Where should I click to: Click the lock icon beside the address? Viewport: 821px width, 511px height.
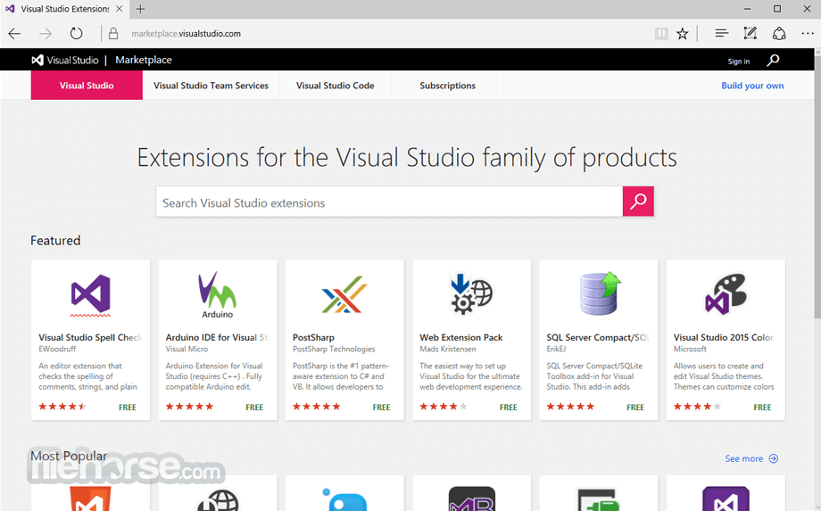[113, 34]
